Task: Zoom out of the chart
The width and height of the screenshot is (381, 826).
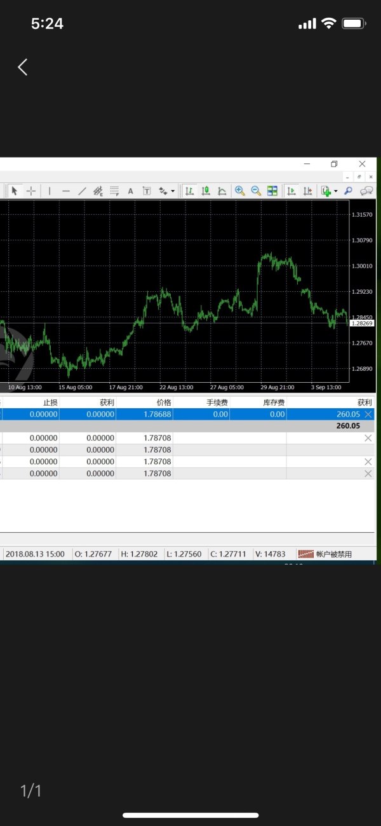Action: click(x=256, y=191)
